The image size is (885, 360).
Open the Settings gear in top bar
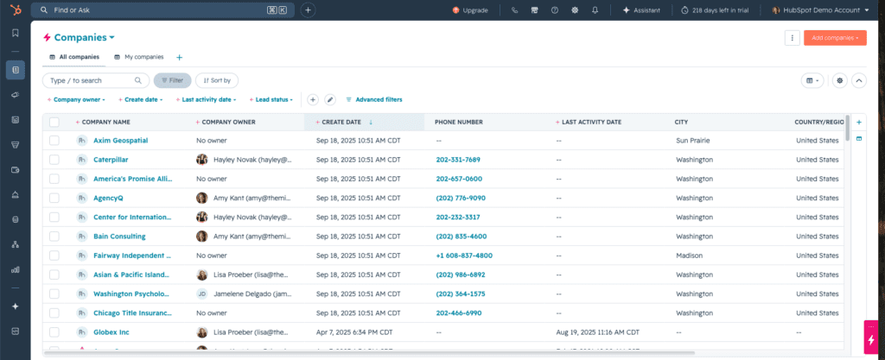click(x=575, y=10)
